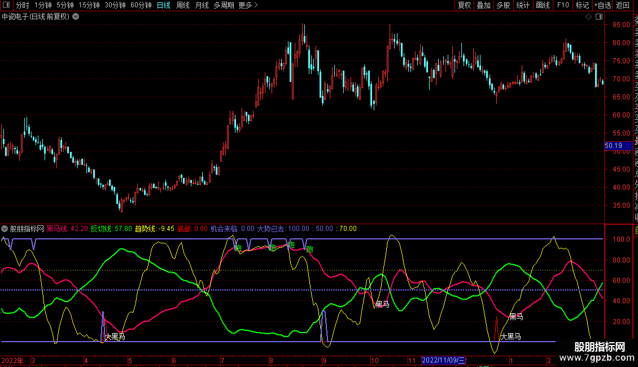Screen dimensions: 638x367
Task: Select the 60分钟 period tab
Action: tap(141, 6)
